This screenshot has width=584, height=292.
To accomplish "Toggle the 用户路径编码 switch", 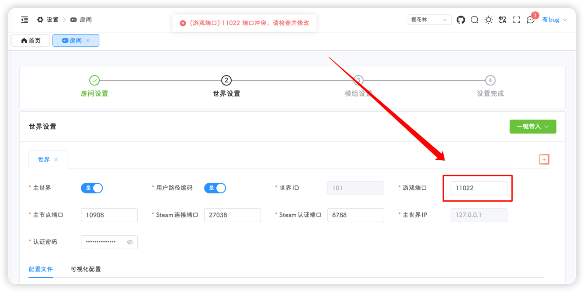I will point(215,188).
